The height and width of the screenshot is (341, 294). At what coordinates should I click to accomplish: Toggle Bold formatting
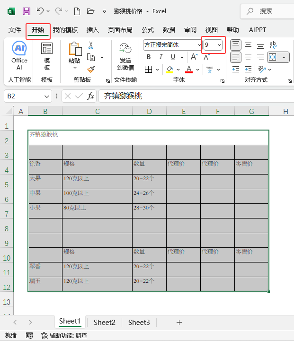pos(149,57)
